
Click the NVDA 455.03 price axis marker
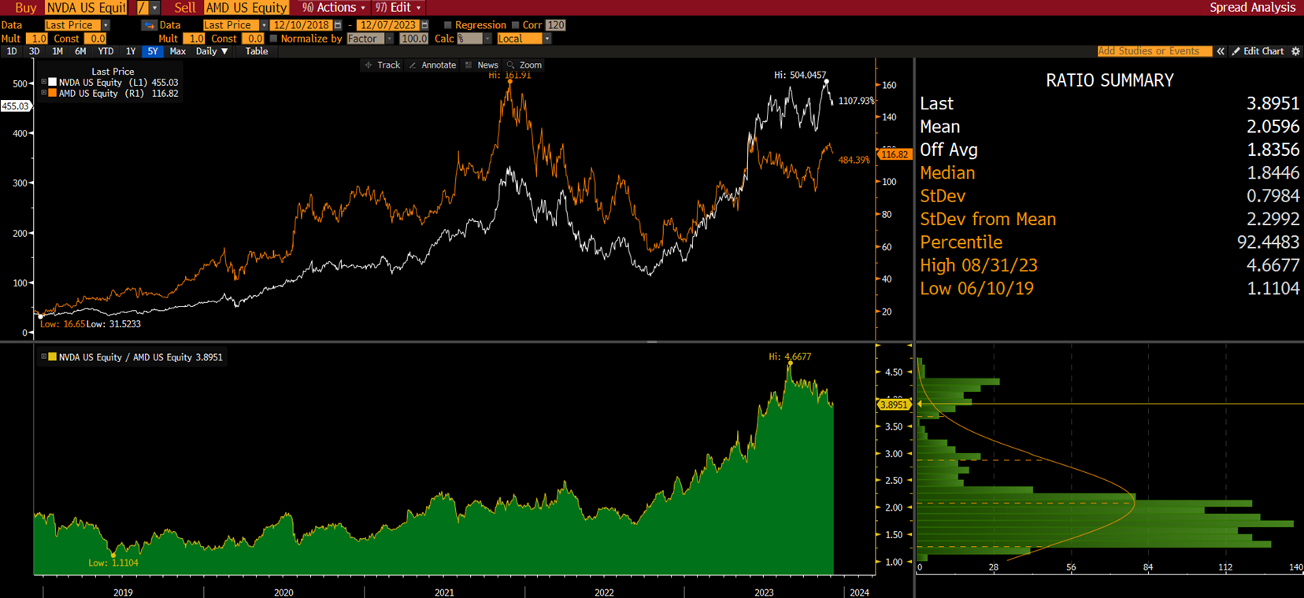coord(15,106)
